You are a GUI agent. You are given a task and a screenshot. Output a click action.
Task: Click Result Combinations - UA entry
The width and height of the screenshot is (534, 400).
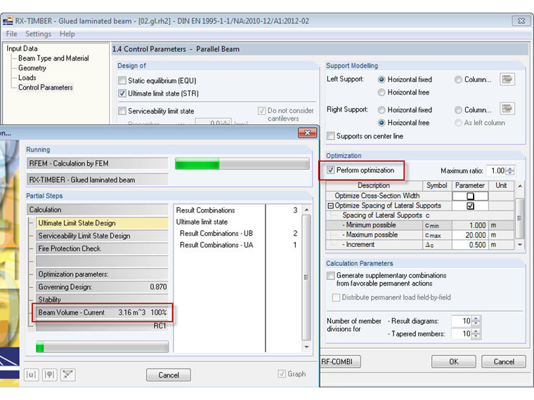point(216,245)
